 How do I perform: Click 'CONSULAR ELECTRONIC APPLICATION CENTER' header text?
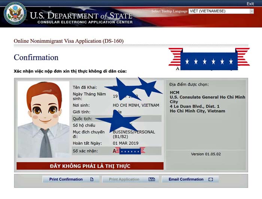click(x=85, y=22)
